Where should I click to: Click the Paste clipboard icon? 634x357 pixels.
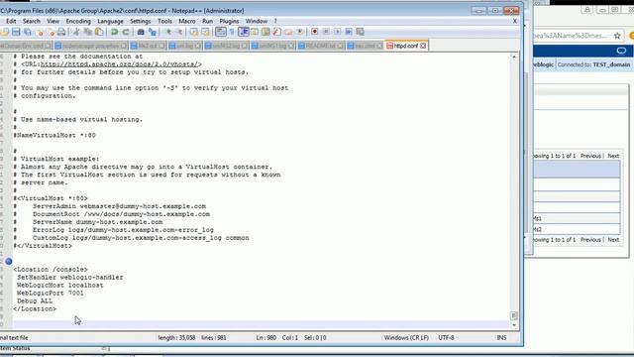99,32
